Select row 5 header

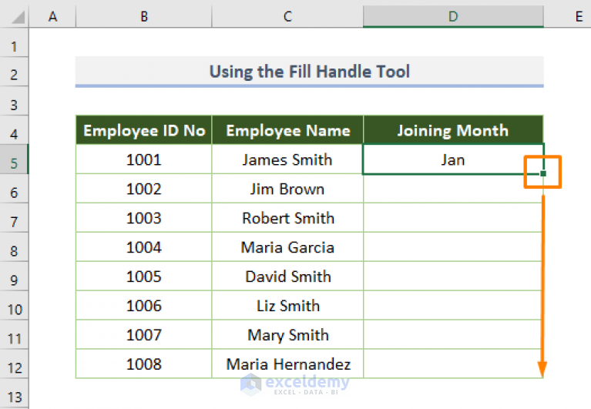(x=14, y=159)
